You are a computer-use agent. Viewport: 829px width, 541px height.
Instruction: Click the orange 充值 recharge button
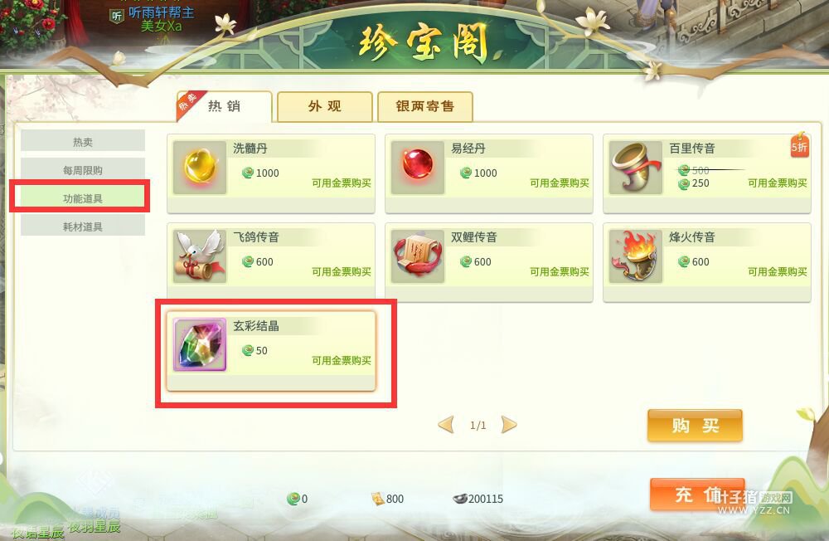[697, 495]
